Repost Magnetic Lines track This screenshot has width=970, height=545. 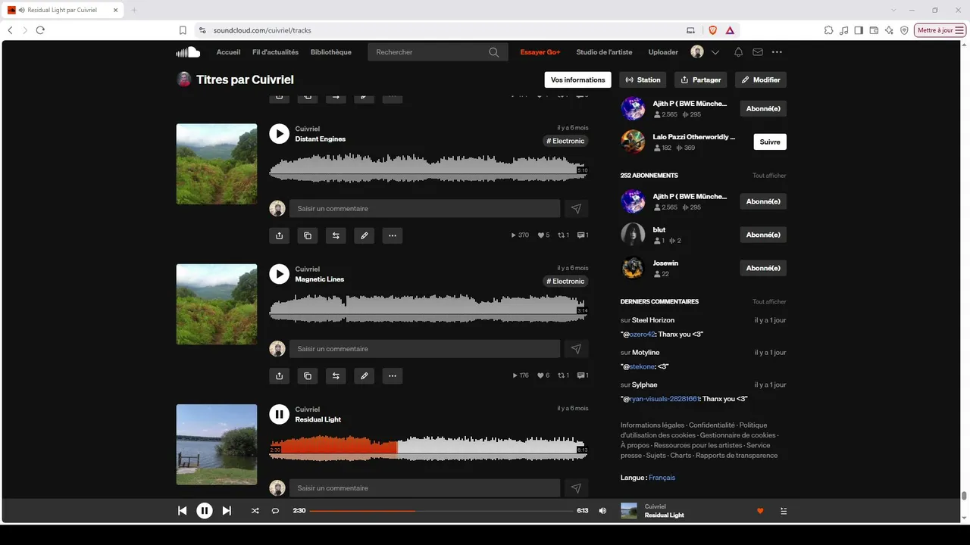tap(336, 375)
